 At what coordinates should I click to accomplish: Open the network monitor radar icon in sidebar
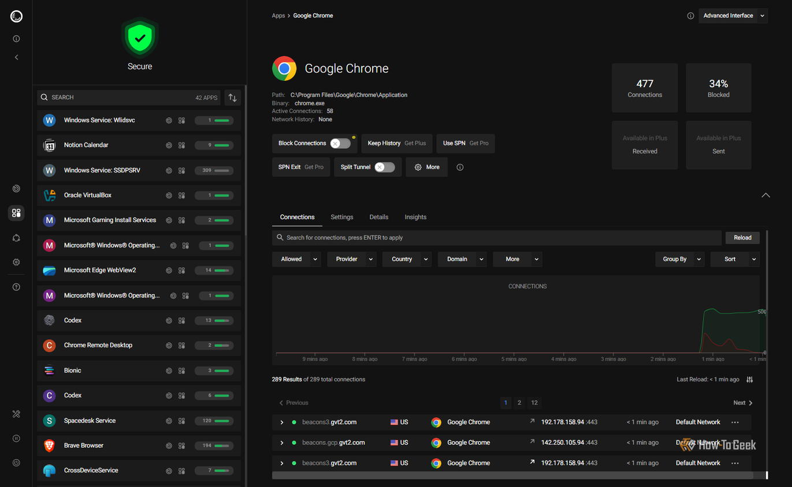[16, 189]
